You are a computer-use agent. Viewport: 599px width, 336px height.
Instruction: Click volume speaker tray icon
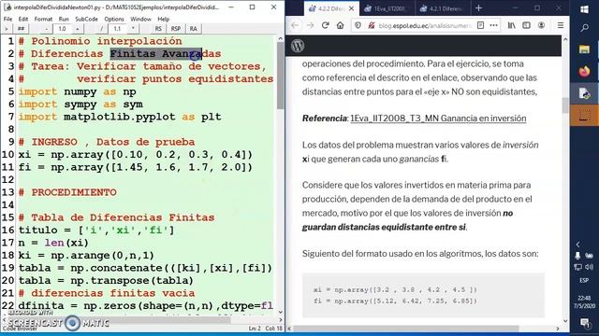point(589,267)
